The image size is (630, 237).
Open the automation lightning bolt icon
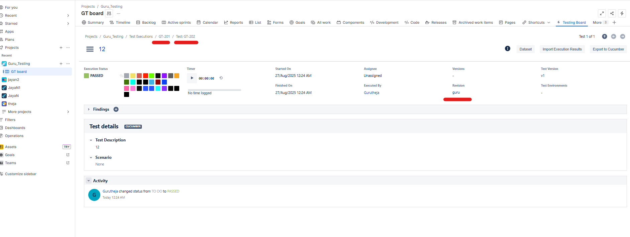click(622, 13)
